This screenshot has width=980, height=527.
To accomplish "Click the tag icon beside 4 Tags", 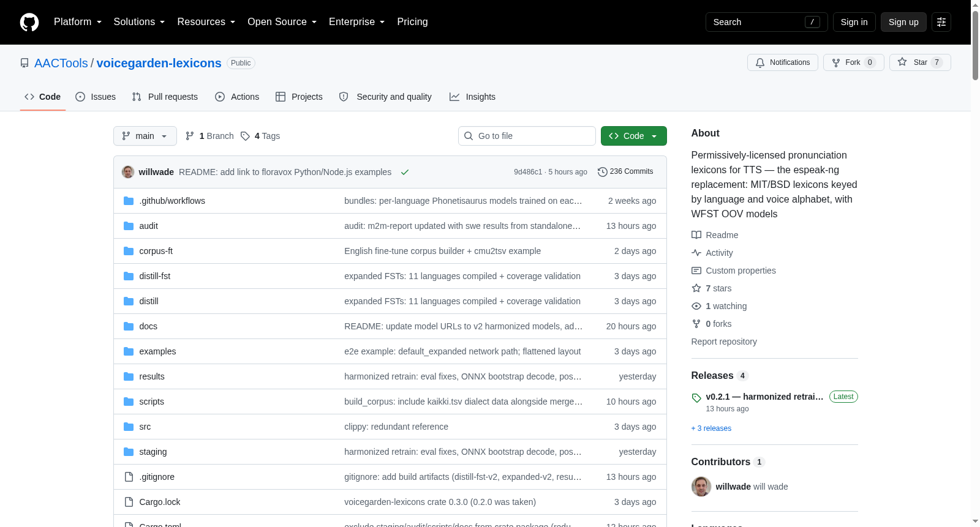I will (245, 136).
